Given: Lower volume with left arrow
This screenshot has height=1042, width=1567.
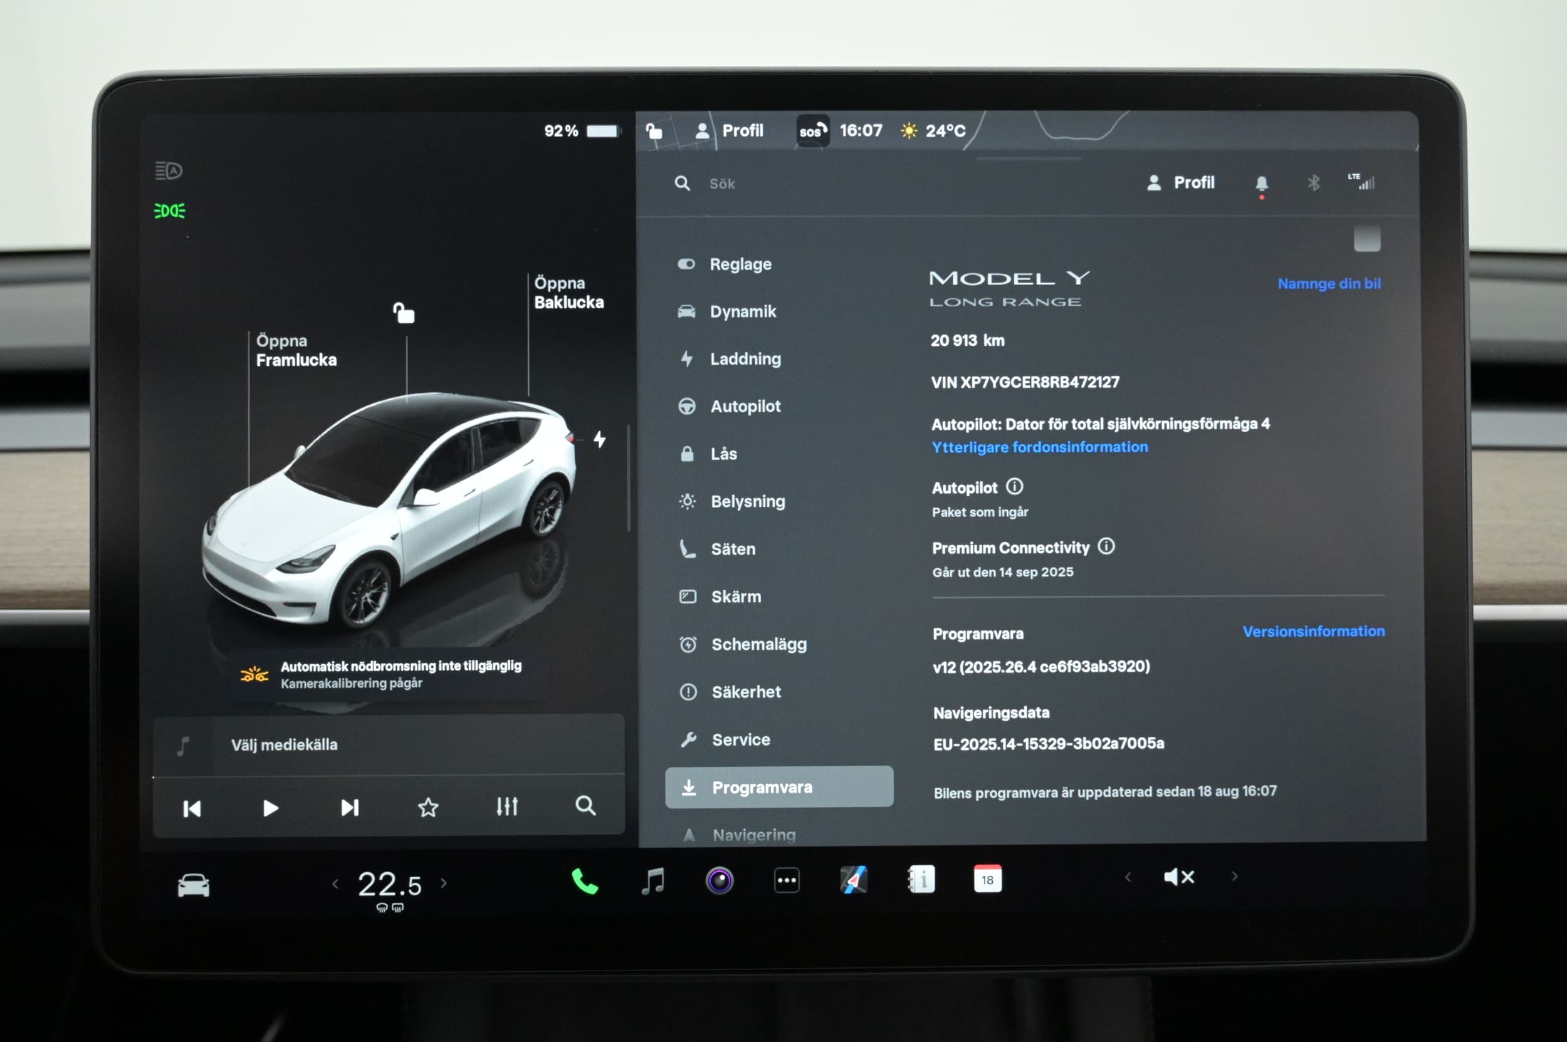Looking at the screenshot, I should (x=1128, y=877).
